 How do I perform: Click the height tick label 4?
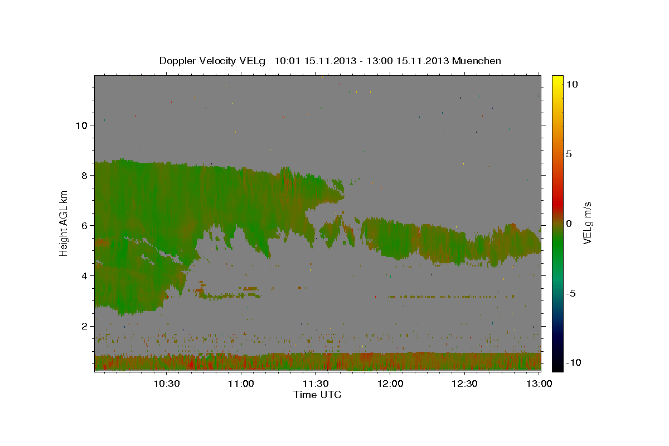coord(85,276)
